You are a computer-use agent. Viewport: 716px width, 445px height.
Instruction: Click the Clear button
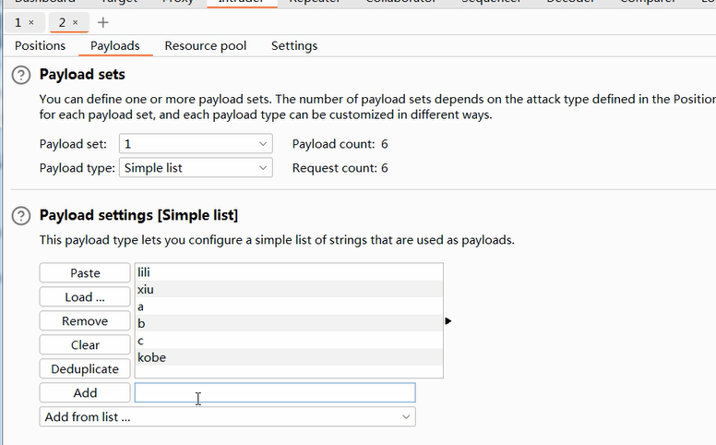85,345
